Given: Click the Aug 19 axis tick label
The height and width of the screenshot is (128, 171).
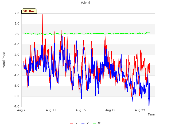Looking at the screenshot, I should click(x=110, y=110).
